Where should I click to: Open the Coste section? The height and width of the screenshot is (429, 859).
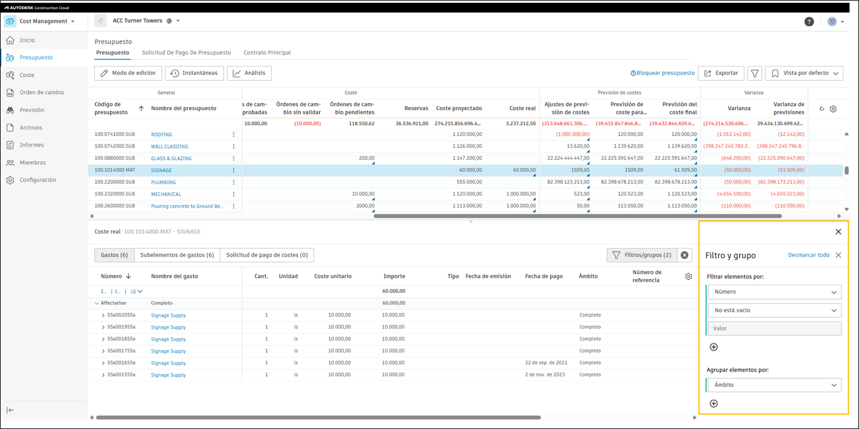tap(26, 75)
